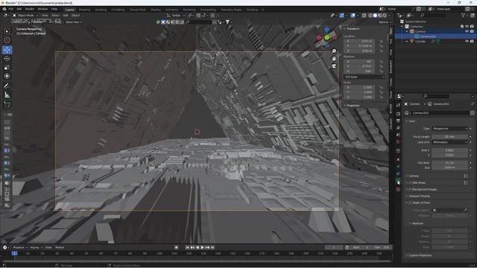Select the Annotate tool
Image resolution: width=477 pixels, height=268 pixels.
7,86
